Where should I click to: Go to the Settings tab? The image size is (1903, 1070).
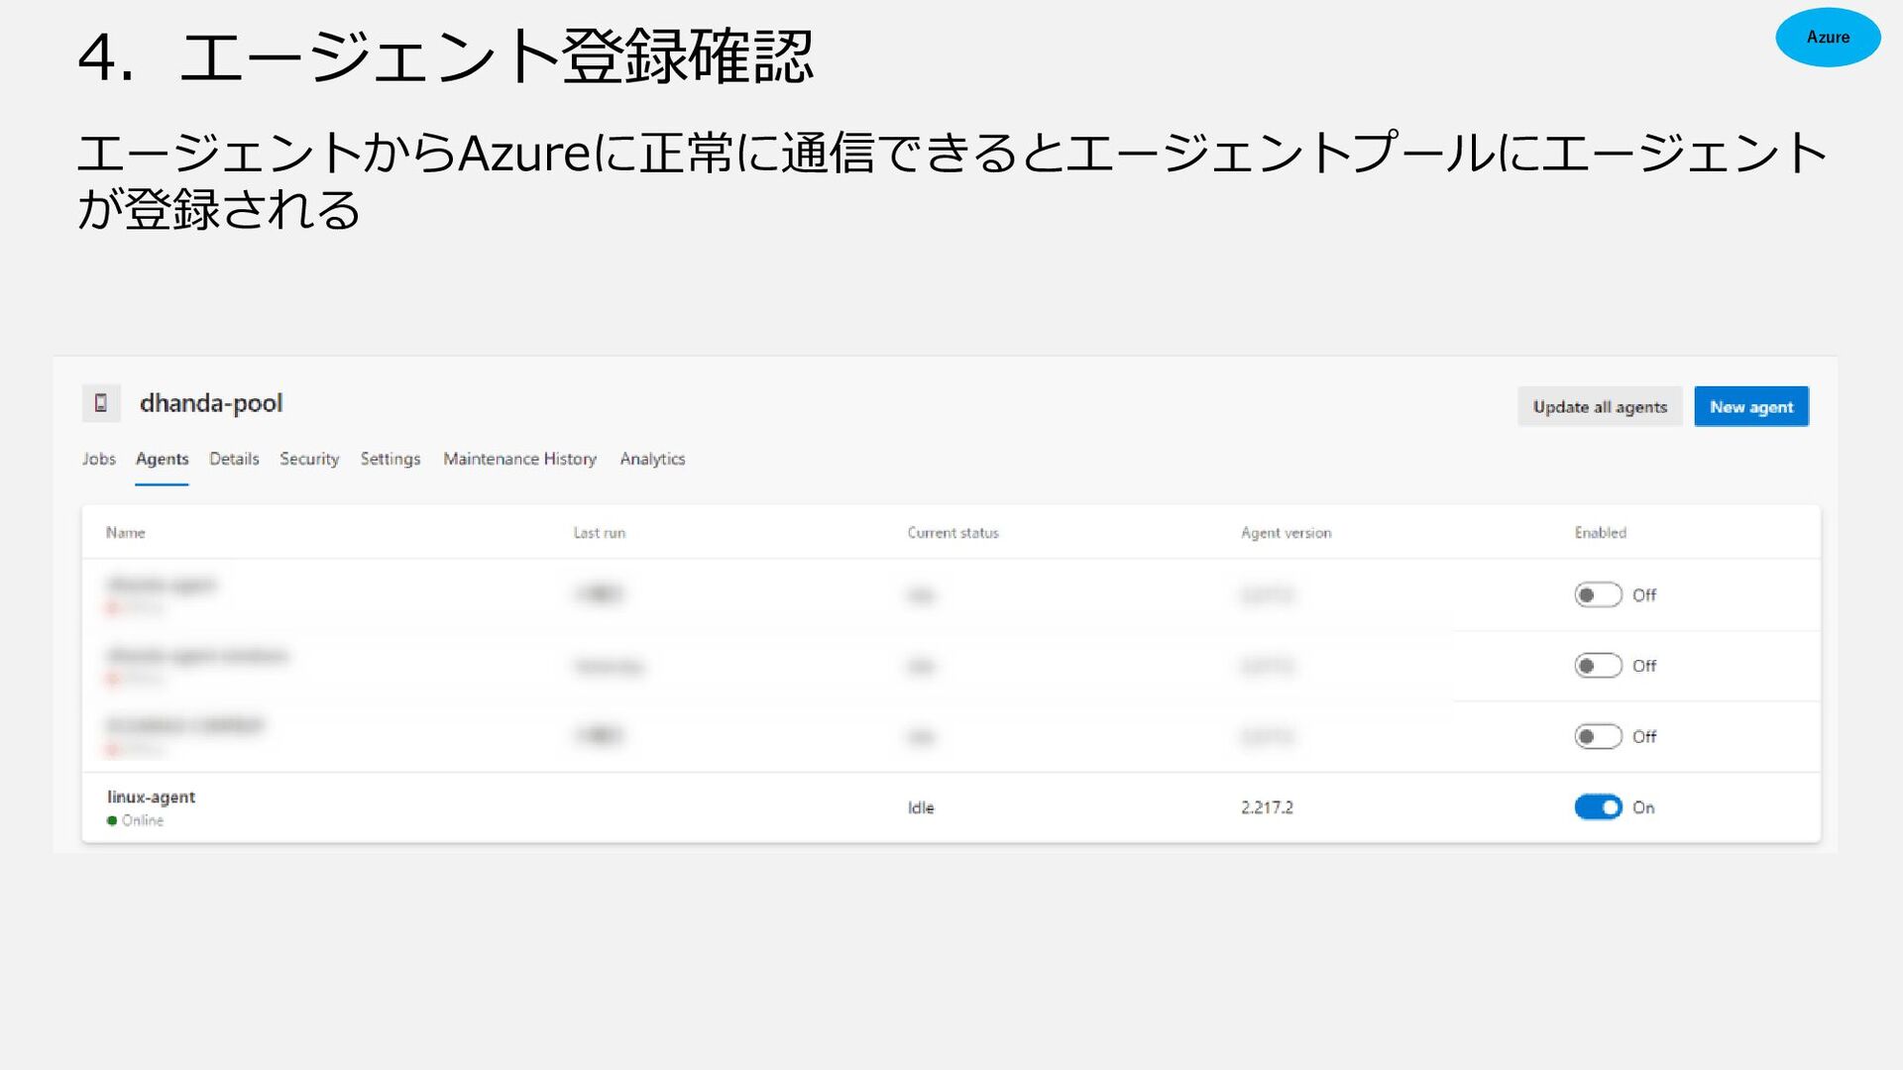coord(391,459)
